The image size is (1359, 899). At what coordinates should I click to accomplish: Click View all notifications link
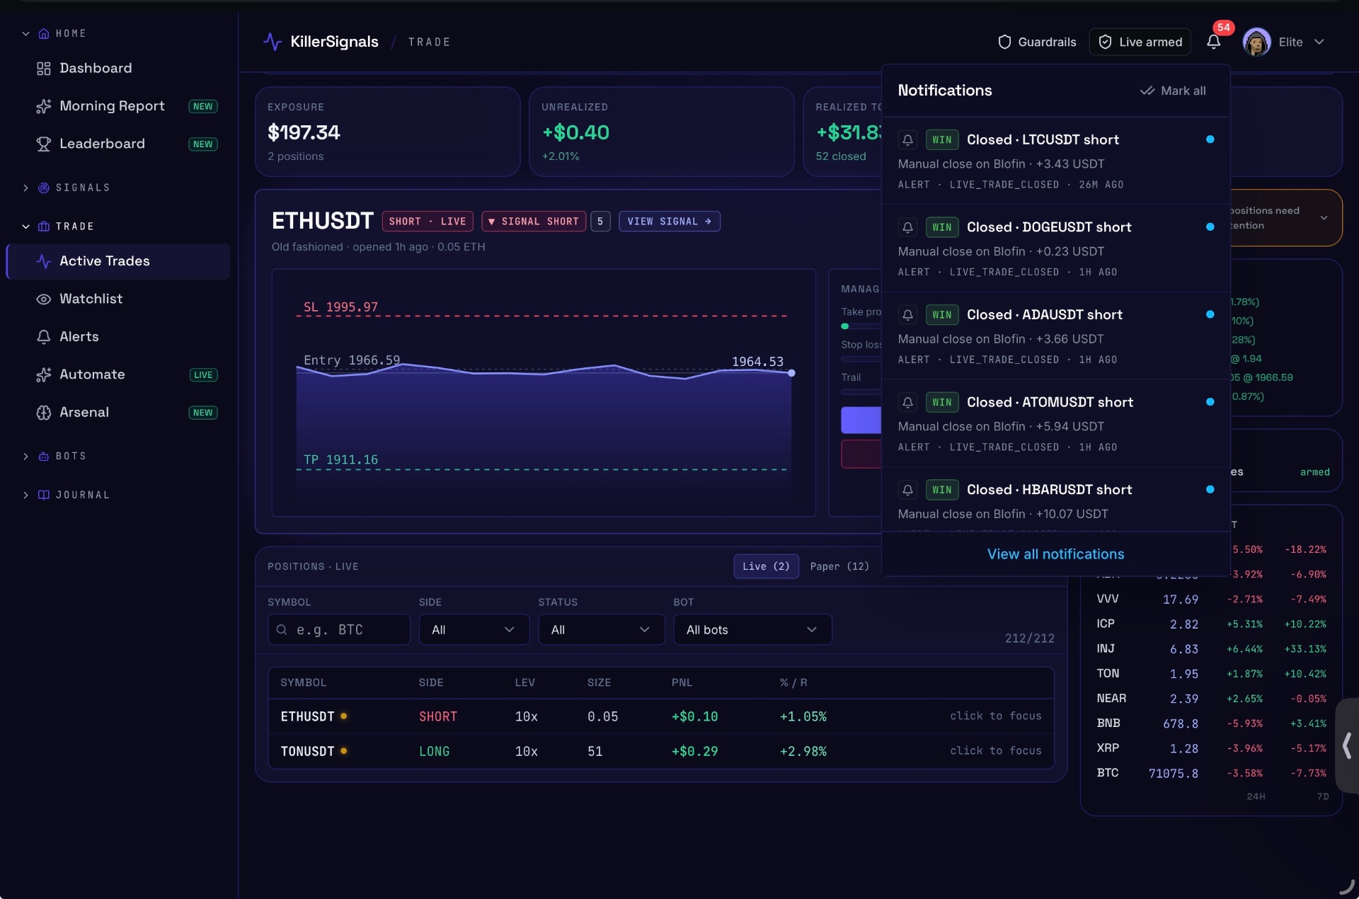(x=1055, y=554)
